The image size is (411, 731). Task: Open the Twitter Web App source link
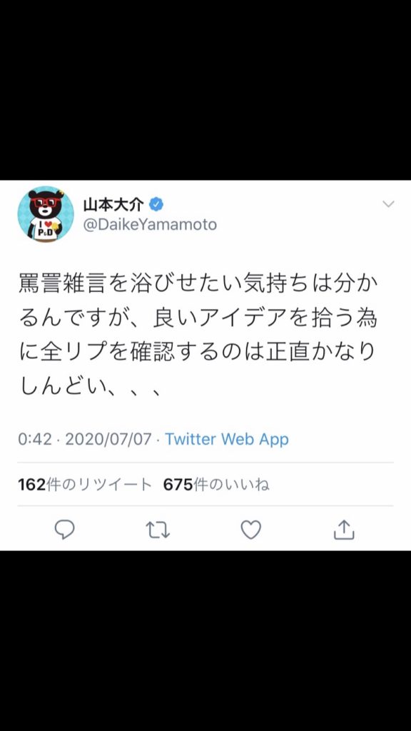(227, 439)
